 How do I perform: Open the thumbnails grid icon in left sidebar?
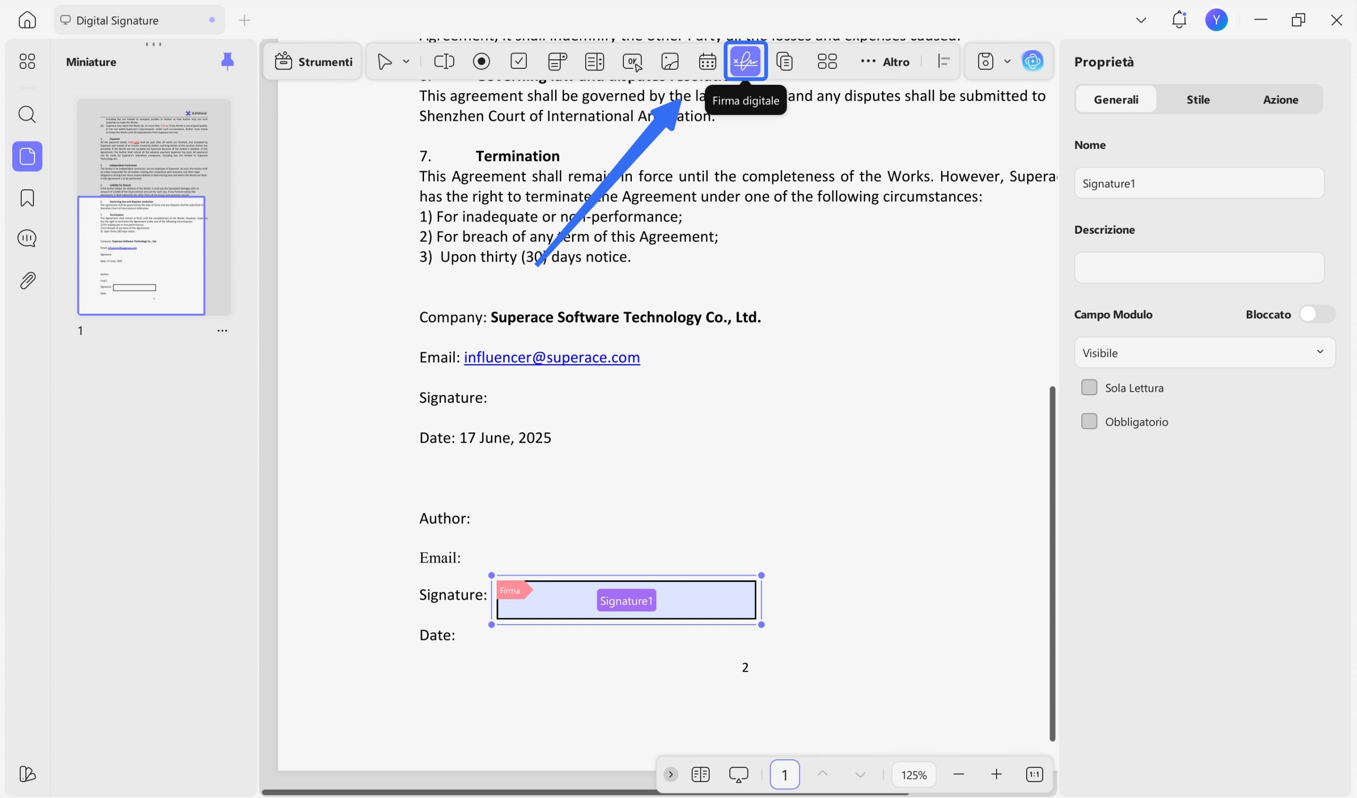tap(27, 61)
